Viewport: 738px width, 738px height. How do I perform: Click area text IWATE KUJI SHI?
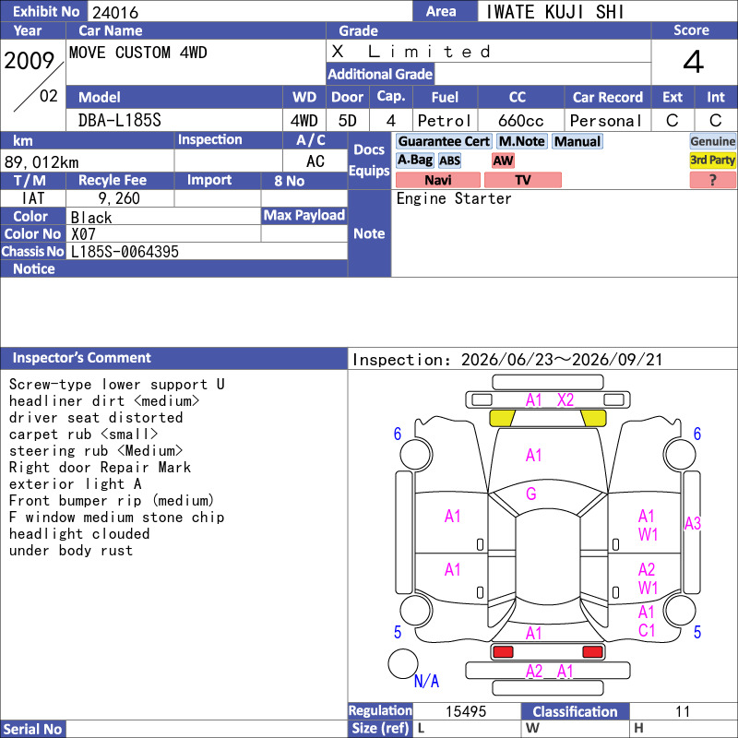point(555,12)
